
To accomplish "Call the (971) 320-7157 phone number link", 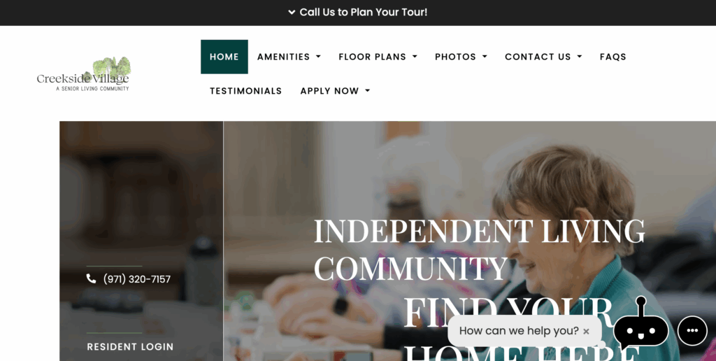I will (137, 279).
